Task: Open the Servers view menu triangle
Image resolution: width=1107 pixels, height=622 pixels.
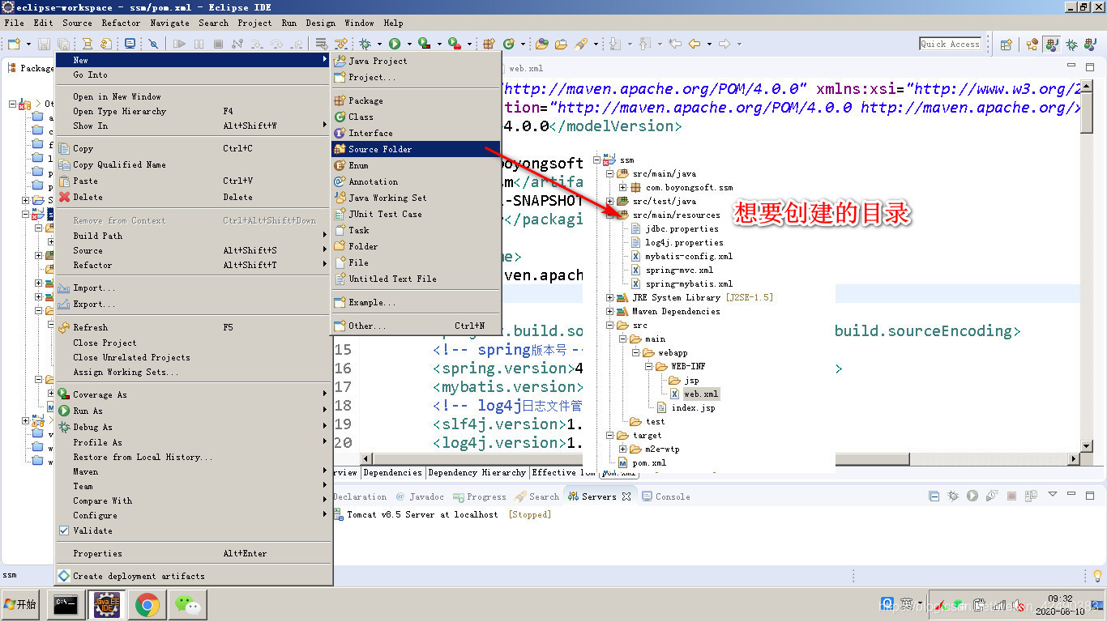Action: pyautogui.click(x=1053, y=494)
